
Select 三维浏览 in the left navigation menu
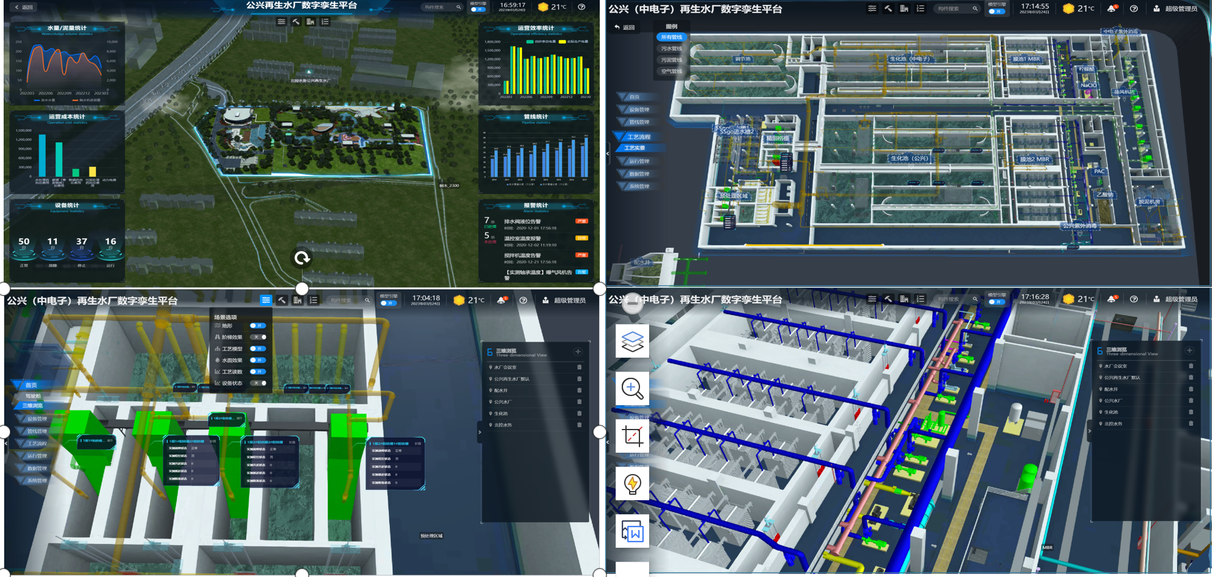[x=32, y=406]
